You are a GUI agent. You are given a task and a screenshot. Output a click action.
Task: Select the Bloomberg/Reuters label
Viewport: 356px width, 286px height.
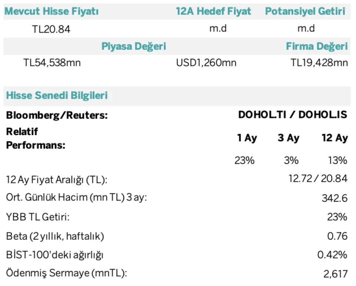(57, 115)
